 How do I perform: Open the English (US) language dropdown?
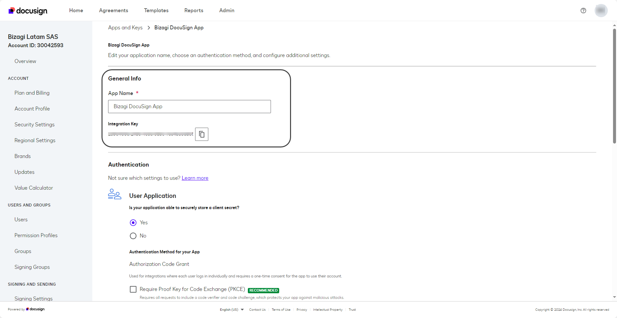[x=232, y=310]
